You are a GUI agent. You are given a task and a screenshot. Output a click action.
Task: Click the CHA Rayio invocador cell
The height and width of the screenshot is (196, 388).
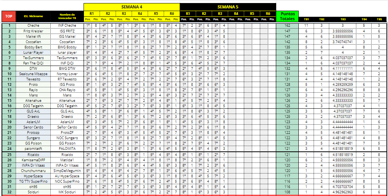(x=67, y=90)
